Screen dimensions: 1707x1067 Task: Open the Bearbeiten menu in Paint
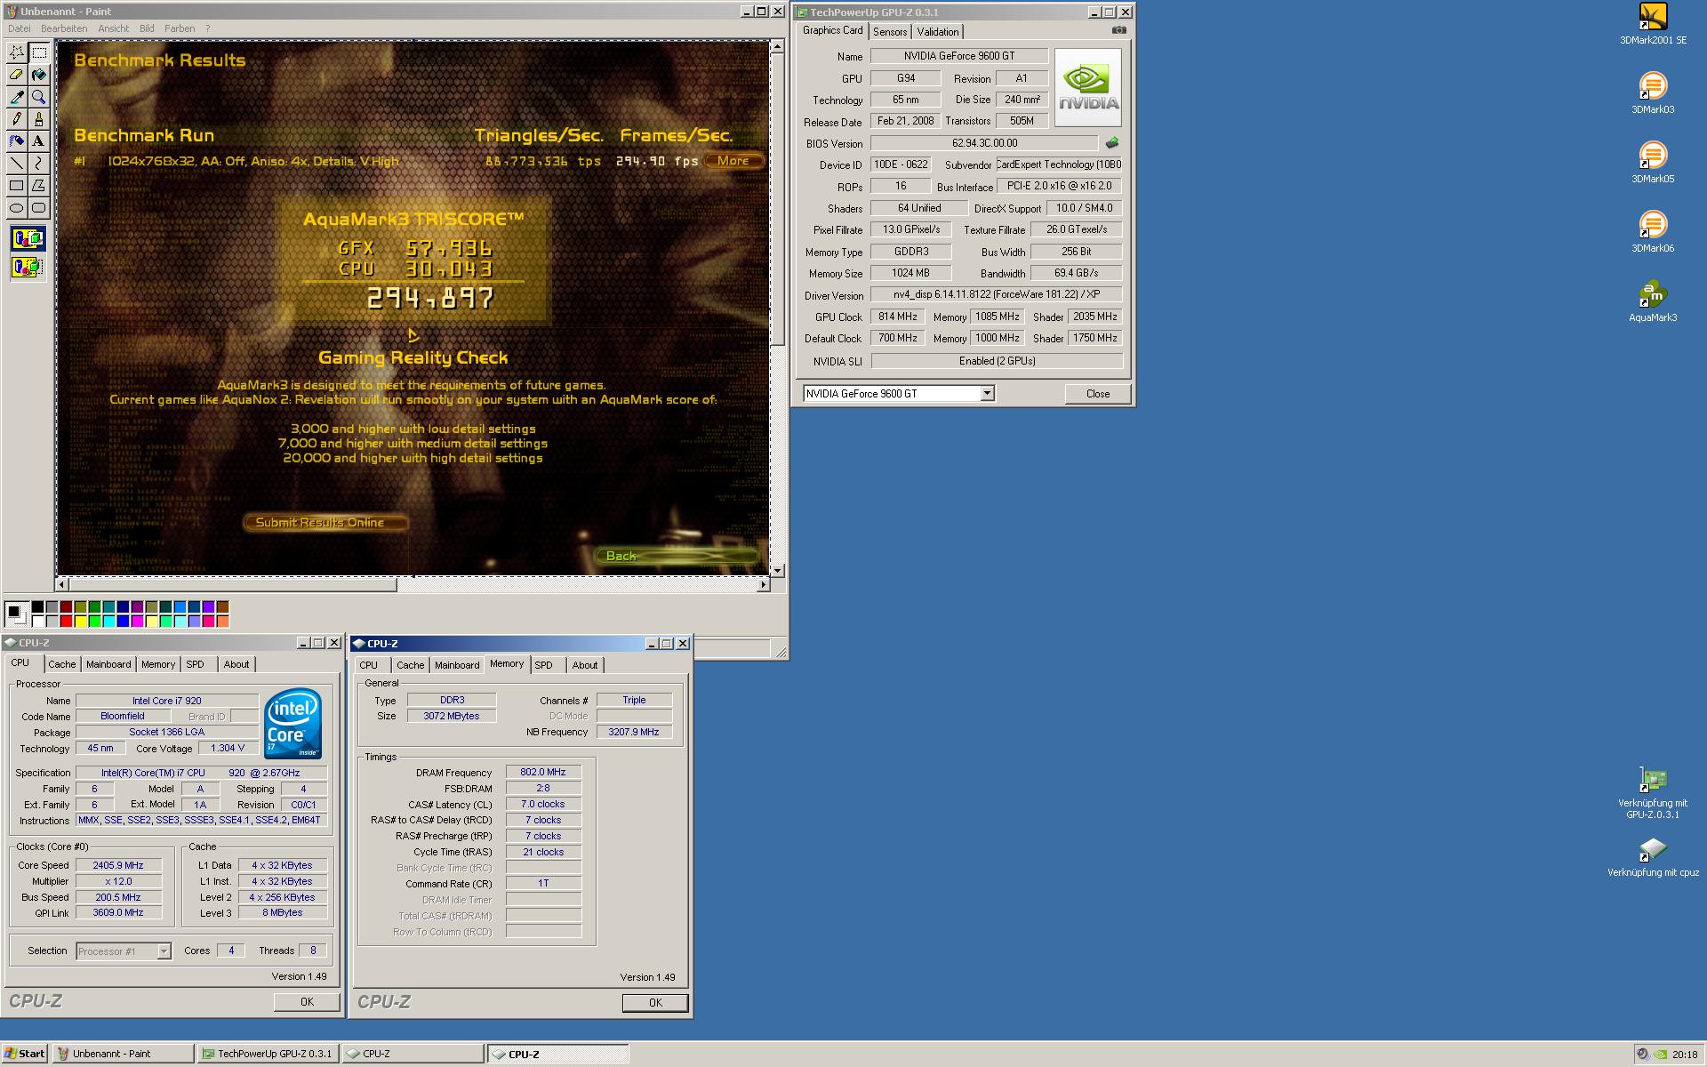tap(64, 28)
